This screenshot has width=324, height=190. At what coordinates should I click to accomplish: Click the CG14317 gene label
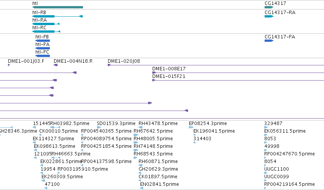[x=275, y=3]
